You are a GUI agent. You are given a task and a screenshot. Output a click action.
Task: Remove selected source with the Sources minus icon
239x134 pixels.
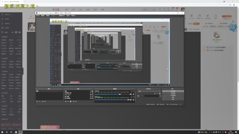click(68, 101)
